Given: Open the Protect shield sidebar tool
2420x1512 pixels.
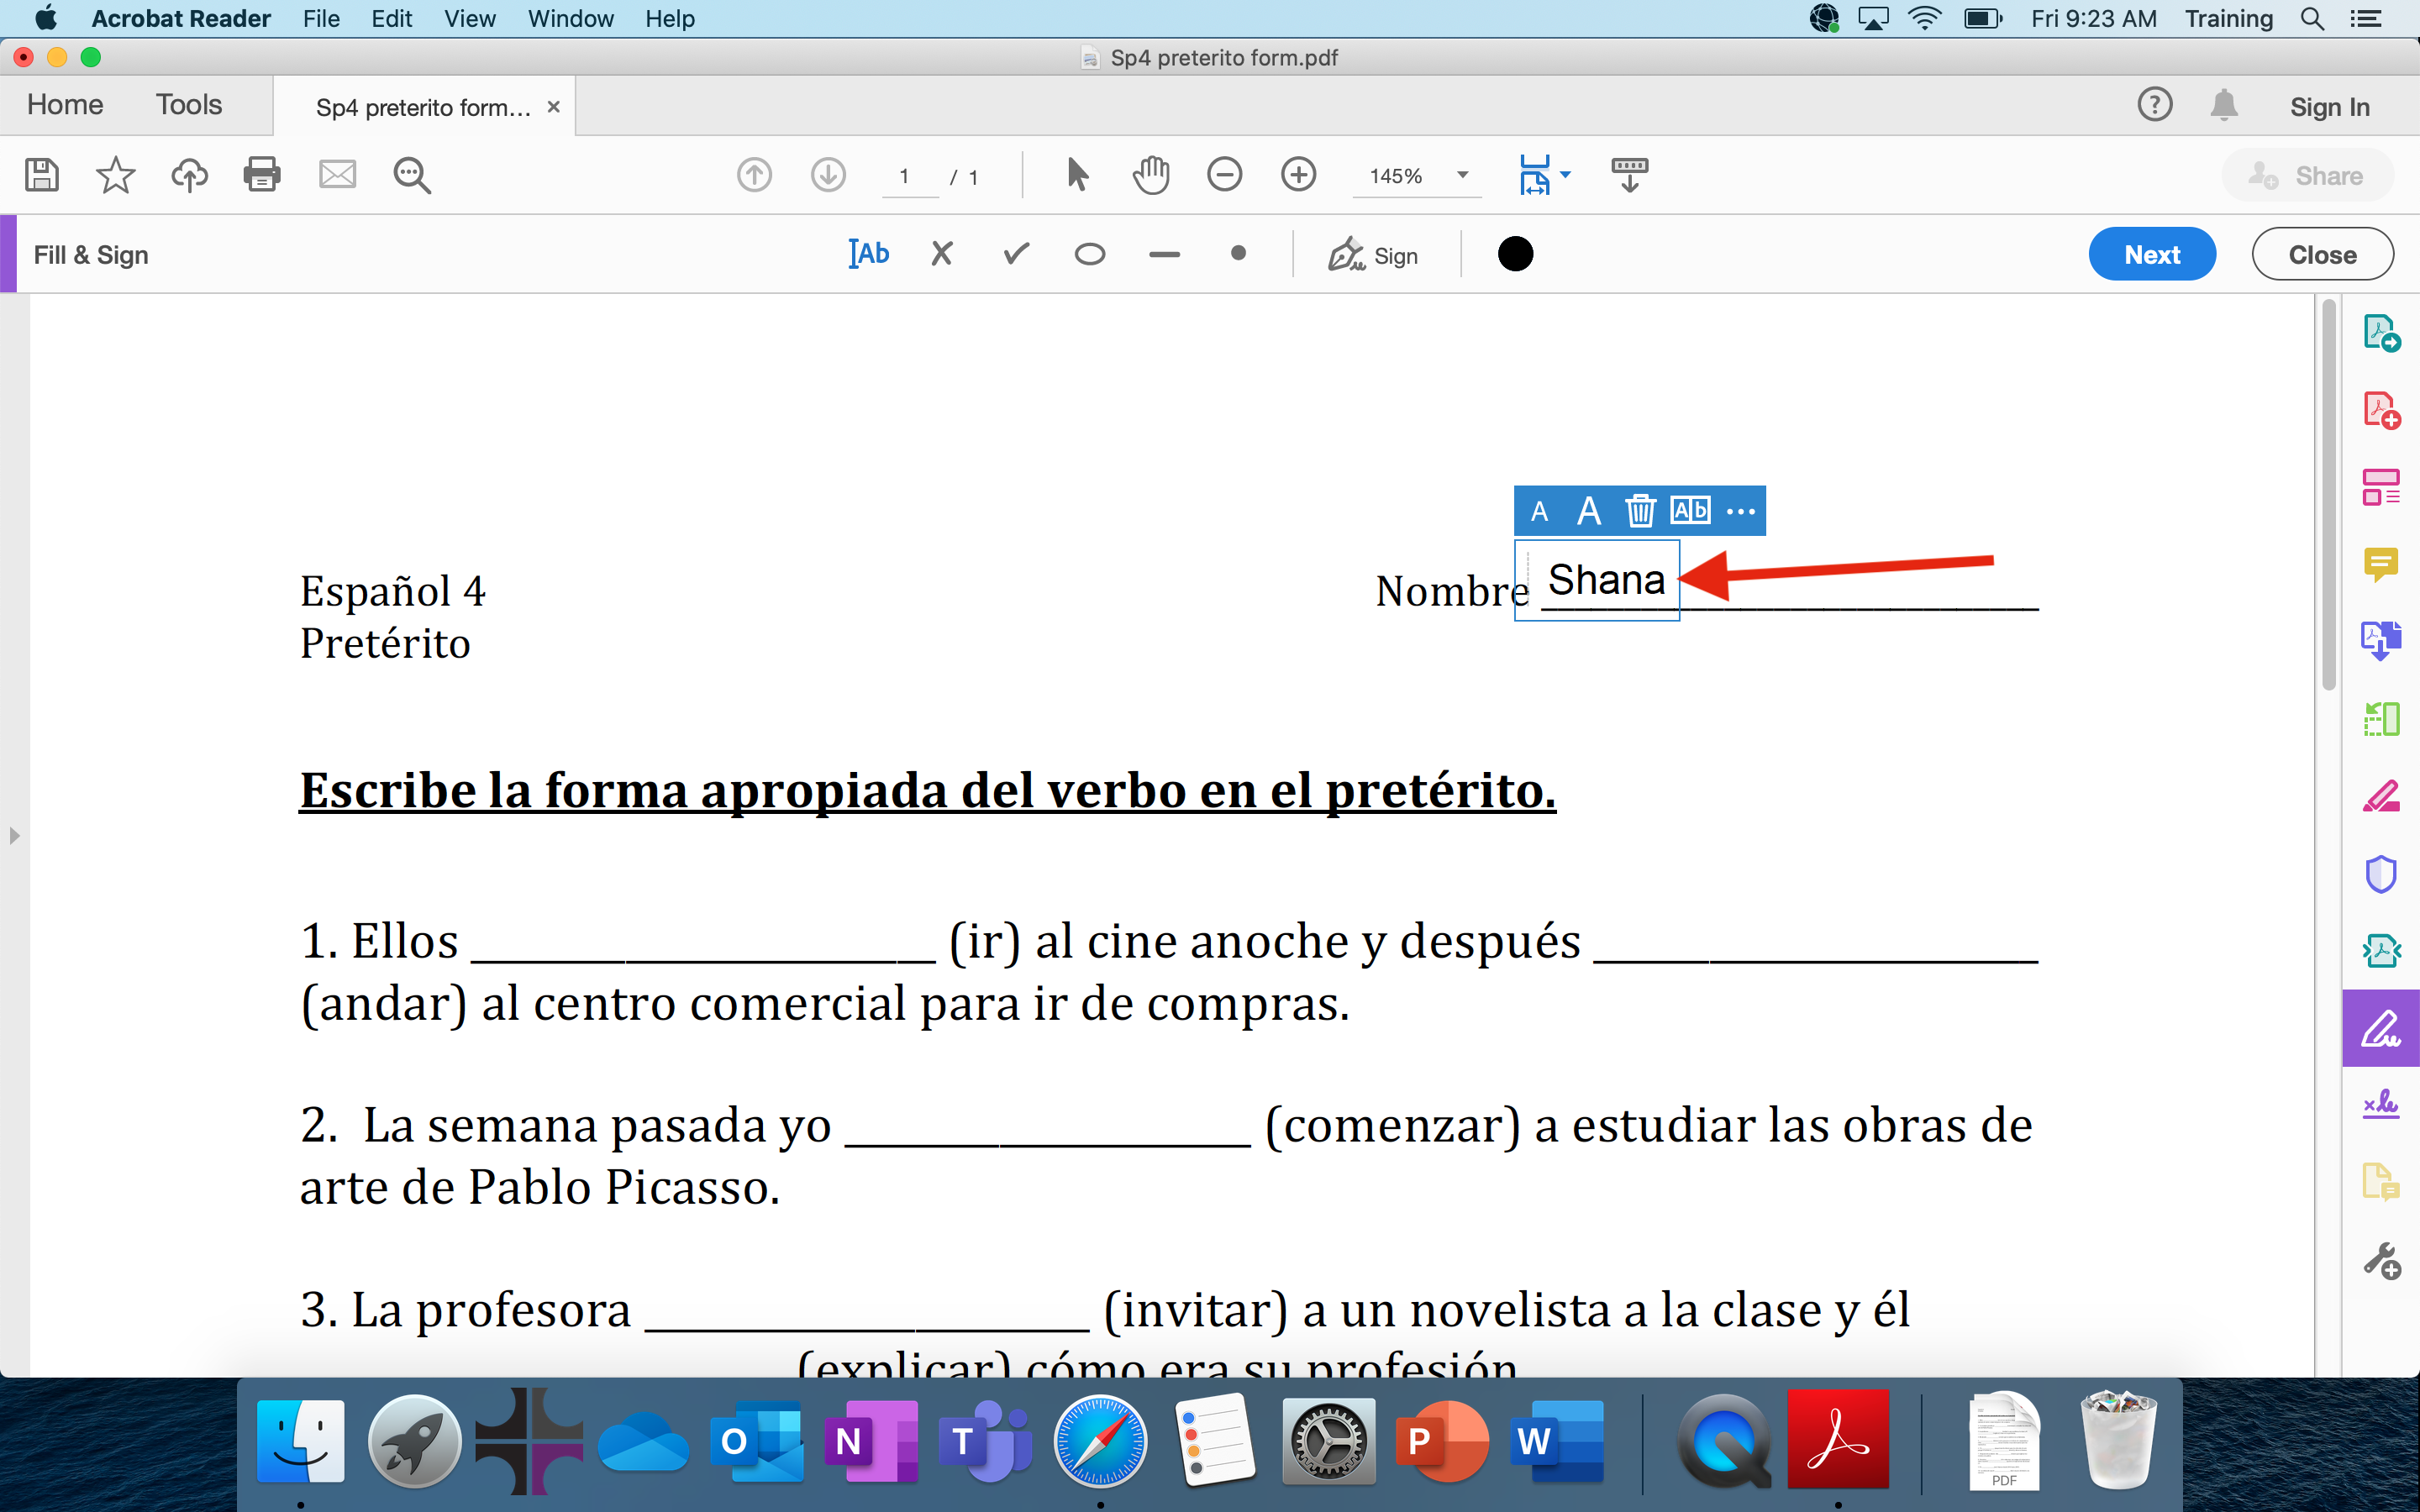Looking at the screenshot, I should tap(2381, 873).
